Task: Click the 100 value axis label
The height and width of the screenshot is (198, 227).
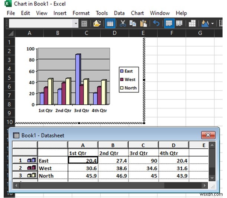Action: point(30,49)
